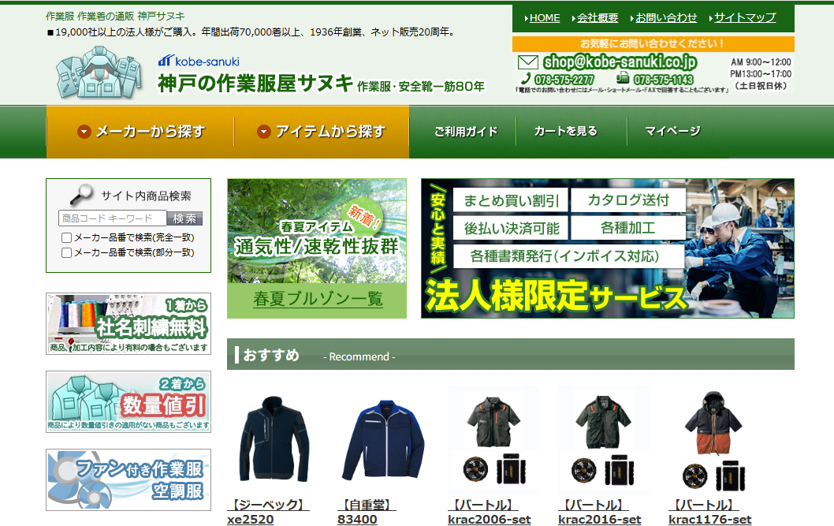Click the kobe-sanuki work jacket logo
This screenshot has height=526, width=834.
(x=99, y=73)
